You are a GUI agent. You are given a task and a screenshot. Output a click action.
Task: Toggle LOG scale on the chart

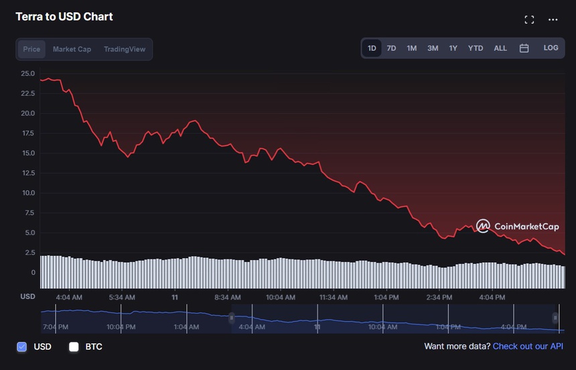tap(551, 48)
